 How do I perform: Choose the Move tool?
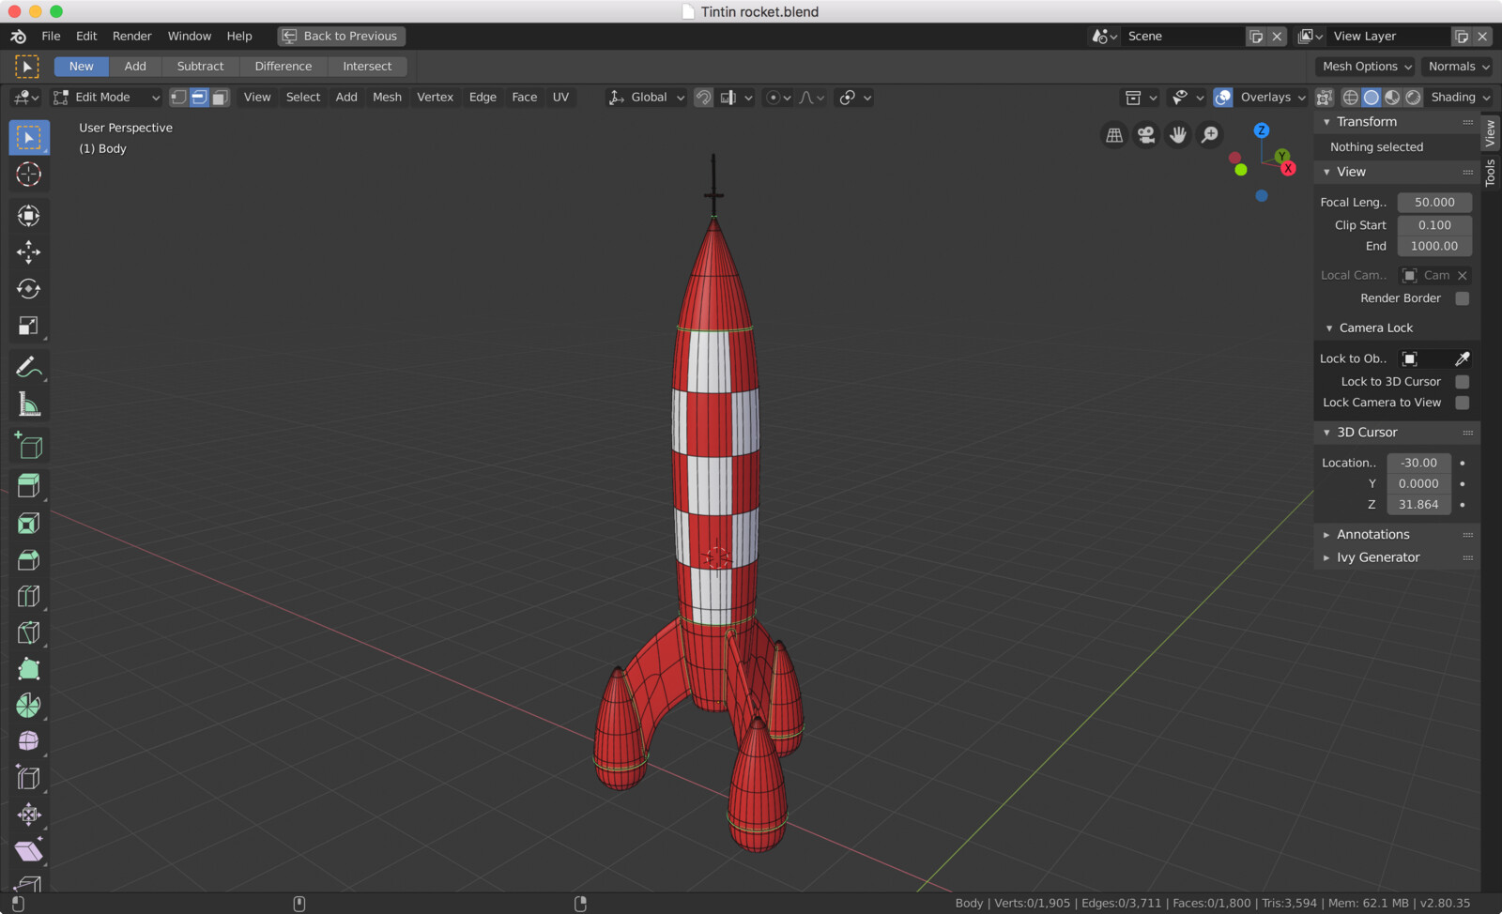[x=29, y=251]
